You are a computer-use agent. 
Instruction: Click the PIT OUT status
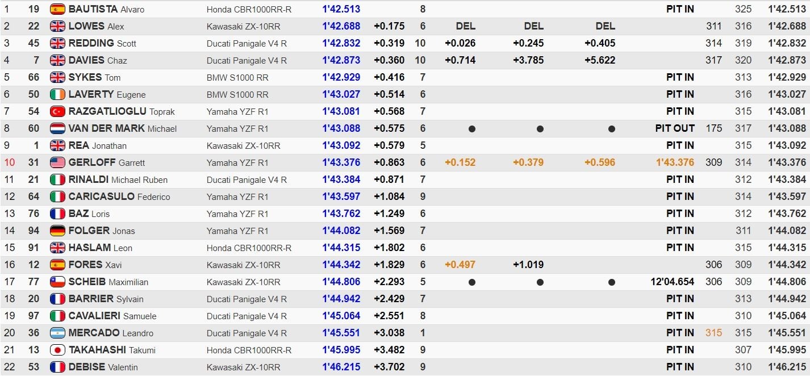(675, 128)
